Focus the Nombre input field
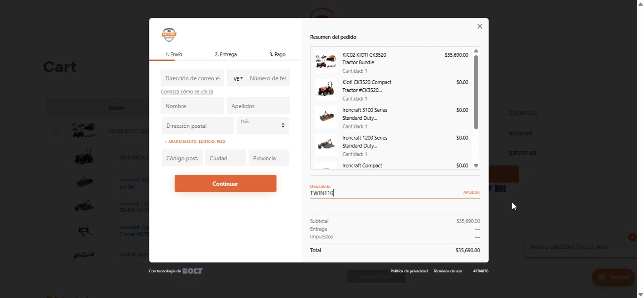Screen dimensions: 644x298 pos(192,106)
